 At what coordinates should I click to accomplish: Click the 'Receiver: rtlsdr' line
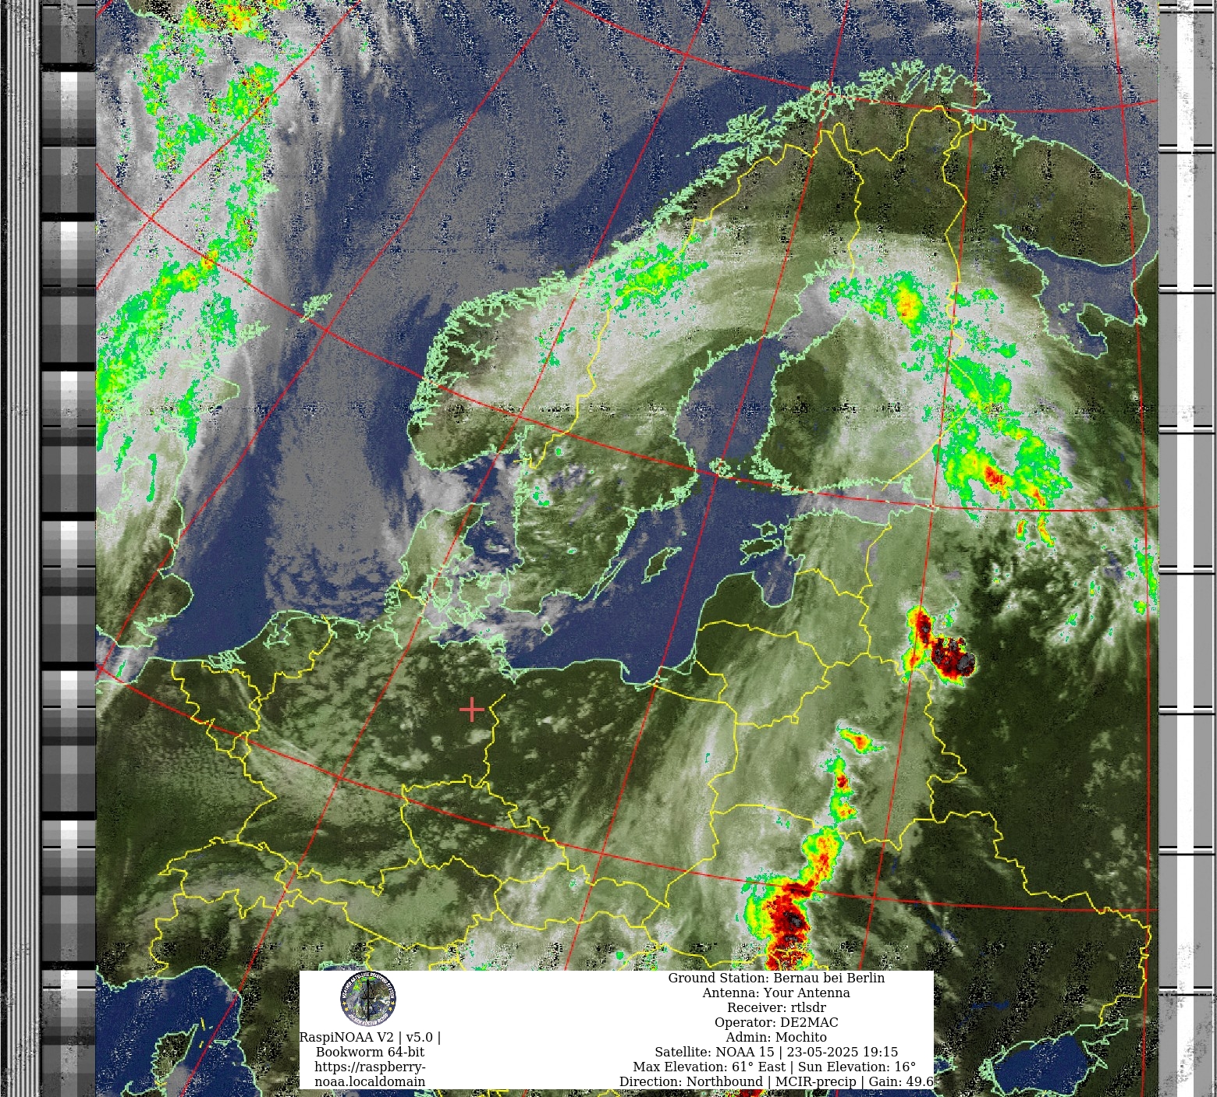point(776,1007)
